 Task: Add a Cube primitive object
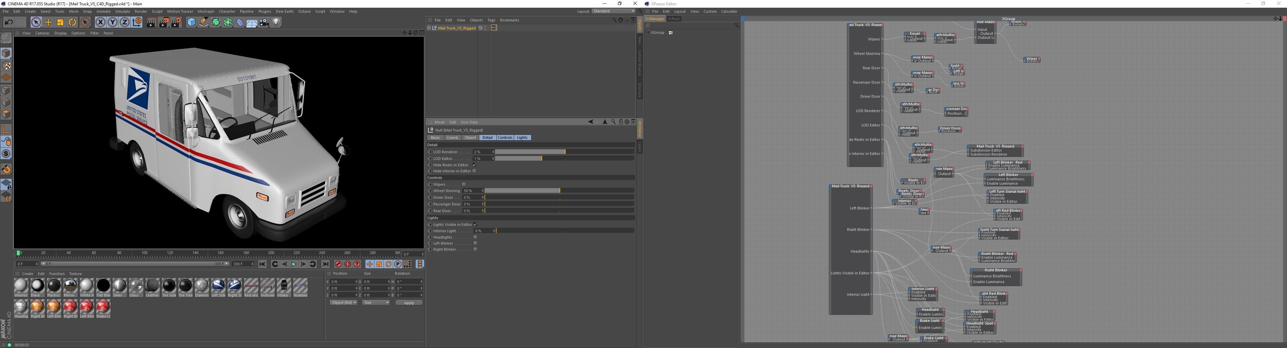click(x=191, y=22)
